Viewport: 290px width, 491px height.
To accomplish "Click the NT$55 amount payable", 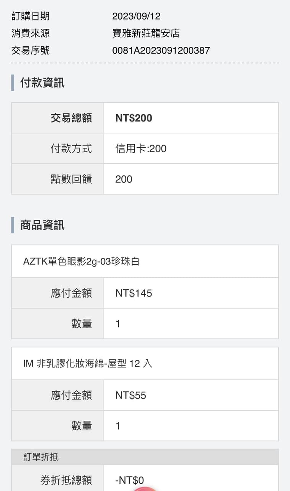I will tap(130, 395).
